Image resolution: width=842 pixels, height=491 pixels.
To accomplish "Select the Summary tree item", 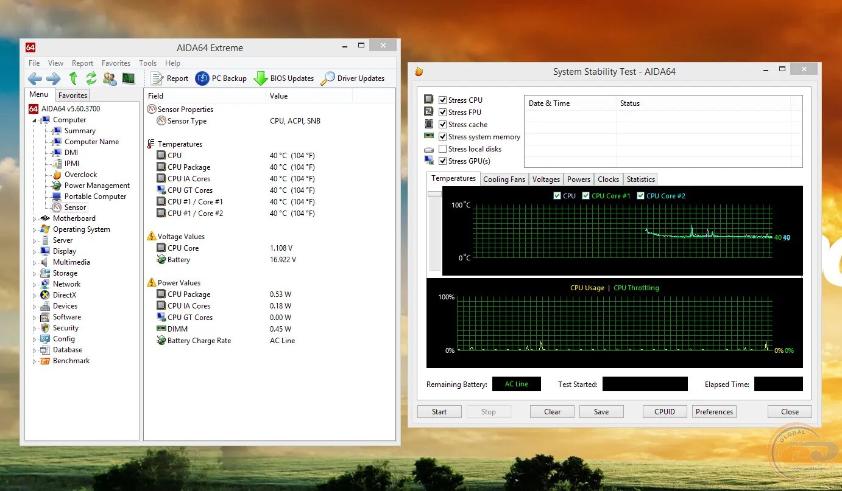I will [80, 131].
